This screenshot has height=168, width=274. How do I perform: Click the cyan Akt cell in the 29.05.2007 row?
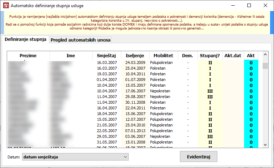pyautogui.click(x=251, y=136)
